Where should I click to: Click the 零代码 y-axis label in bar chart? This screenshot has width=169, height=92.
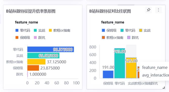pos(18,50)
